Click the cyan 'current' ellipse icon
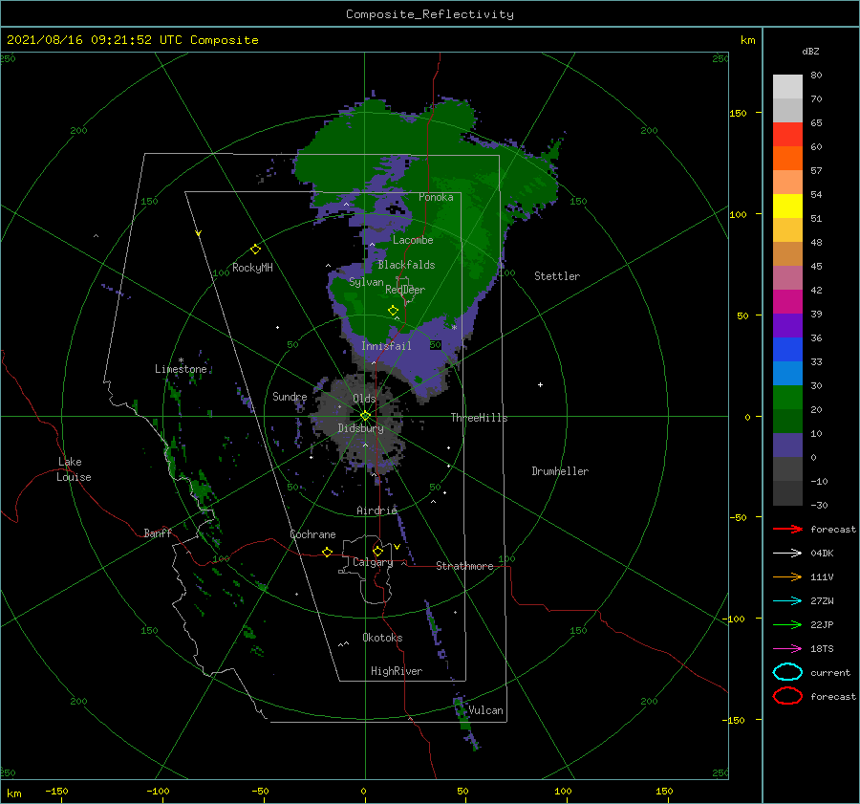Screen dimensions: 860x804 tap(787, 672)
